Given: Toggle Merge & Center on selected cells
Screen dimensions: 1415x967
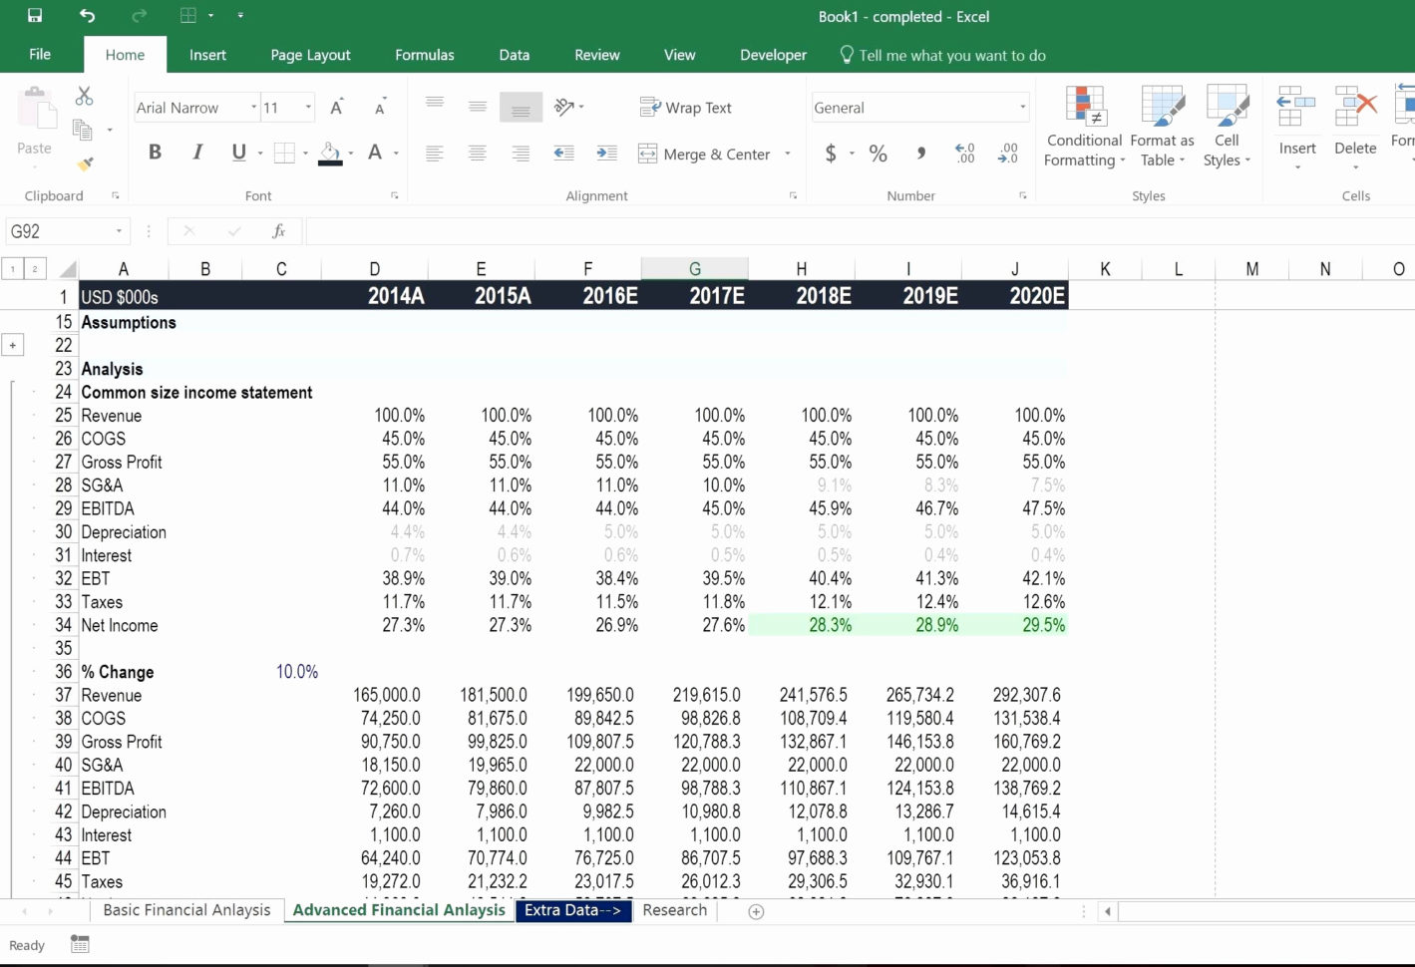Looking at the screenshot, I should point(710,154).
